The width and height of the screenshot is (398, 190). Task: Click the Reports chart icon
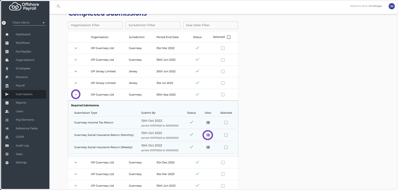(7, 103)
